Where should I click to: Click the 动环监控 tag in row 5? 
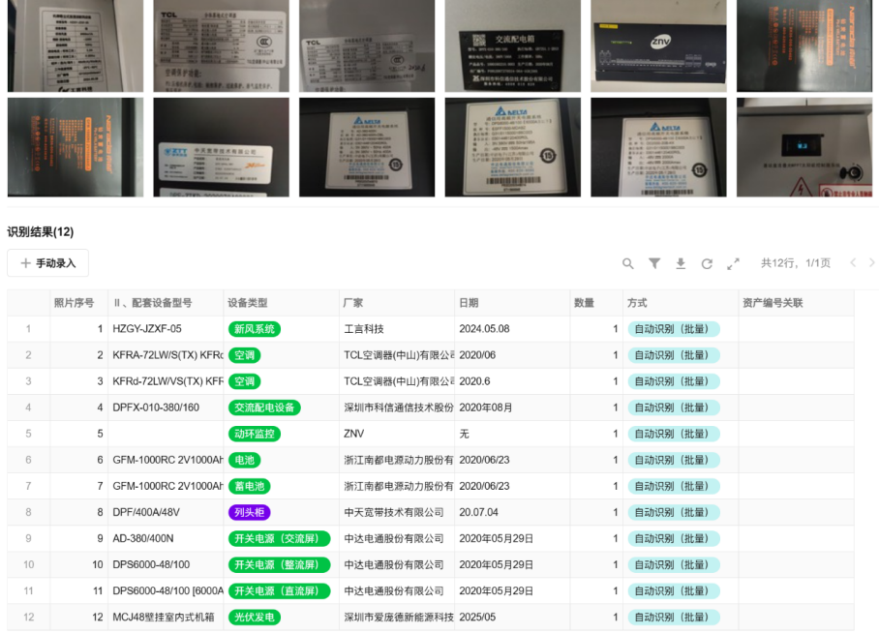(x=255, y=434)
